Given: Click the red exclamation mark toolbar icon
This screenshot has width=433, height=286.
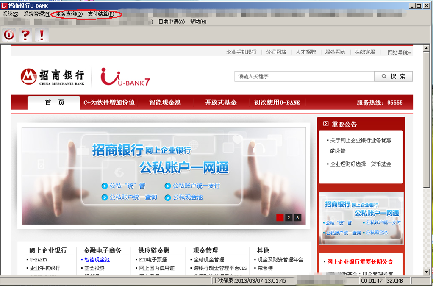Looking at the screenshot, I should click(42, 35).
